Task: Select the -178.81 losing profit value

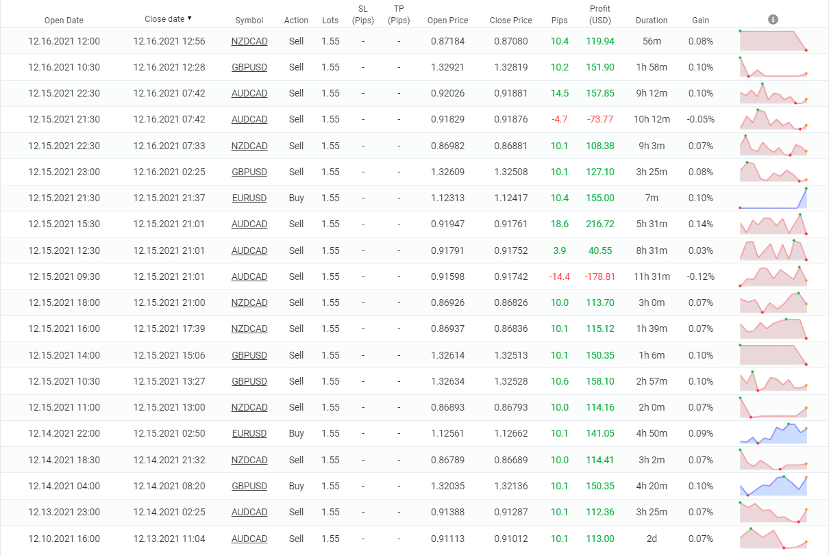Action: coord(599,276)
